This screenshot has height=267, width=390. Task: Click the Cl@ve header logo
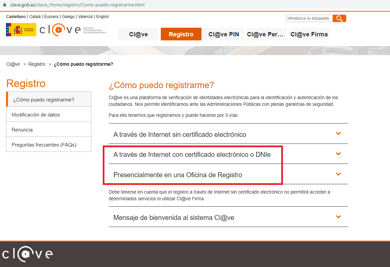tap(60, 30)
